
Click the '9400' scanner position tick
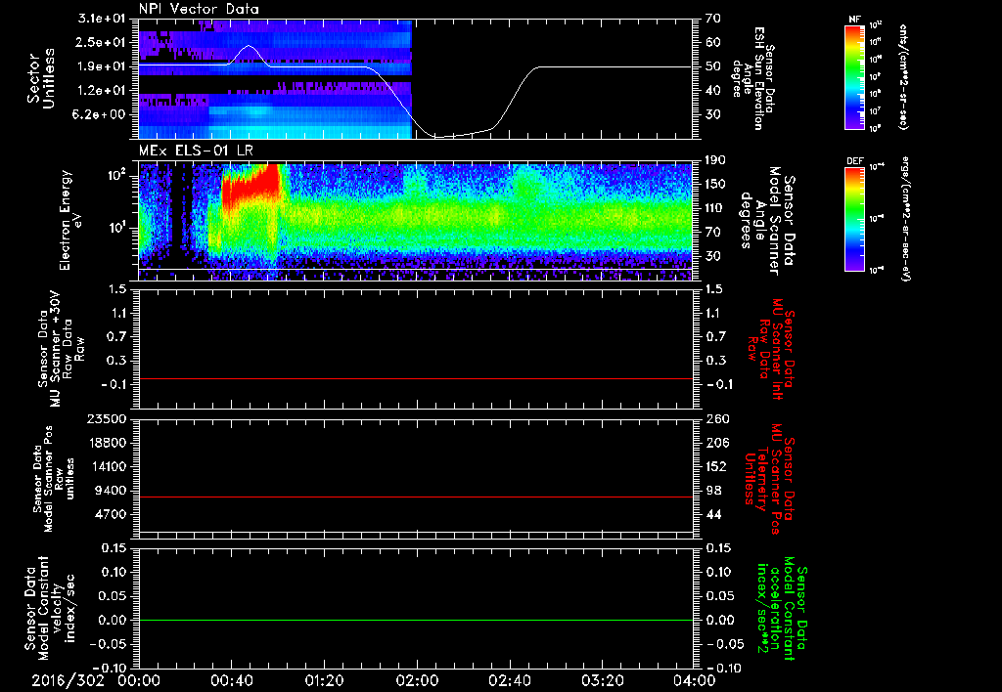coord(111,491)
